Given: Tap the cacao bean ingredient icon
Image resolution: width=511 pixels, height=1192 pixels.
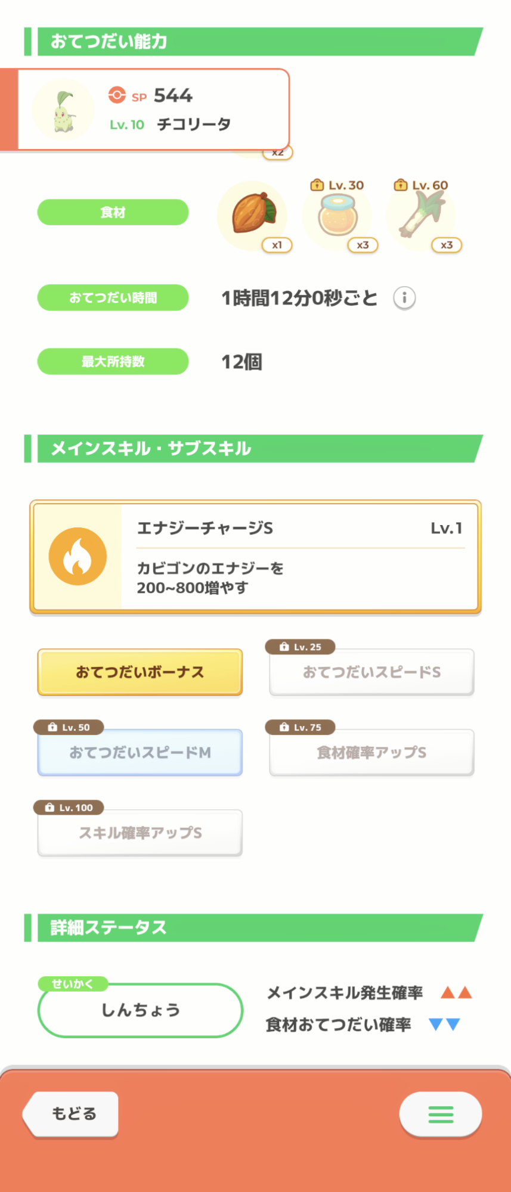Looking at the screenshot, I should pyautogui.click(x=252, y=215).
